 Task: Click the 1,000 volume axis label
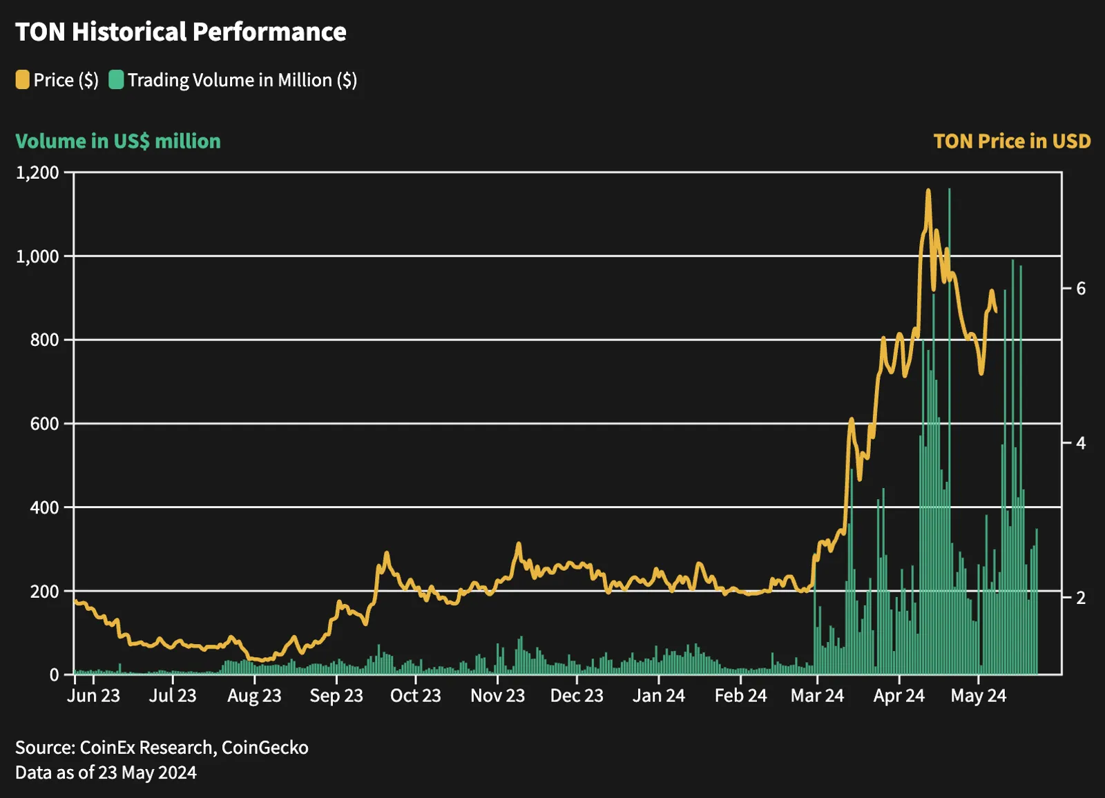pyautogui.click(x=38, y=256)
